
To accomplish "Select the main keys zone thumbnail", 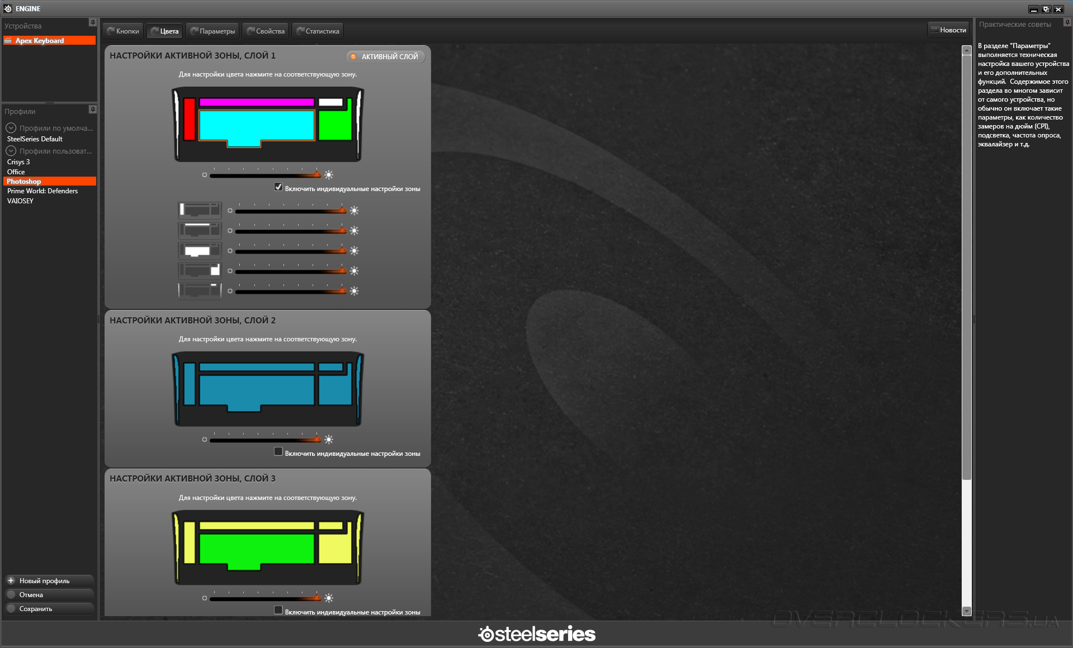I will tap(200, 251).
